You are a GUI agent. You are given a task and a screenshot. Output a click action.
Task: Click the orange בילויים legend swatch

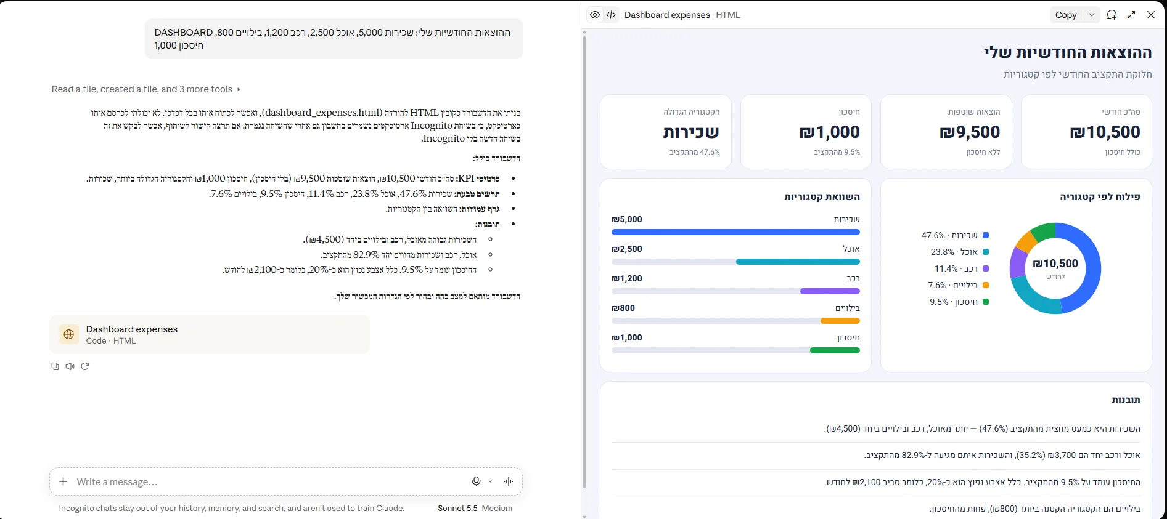pos(986,285)
